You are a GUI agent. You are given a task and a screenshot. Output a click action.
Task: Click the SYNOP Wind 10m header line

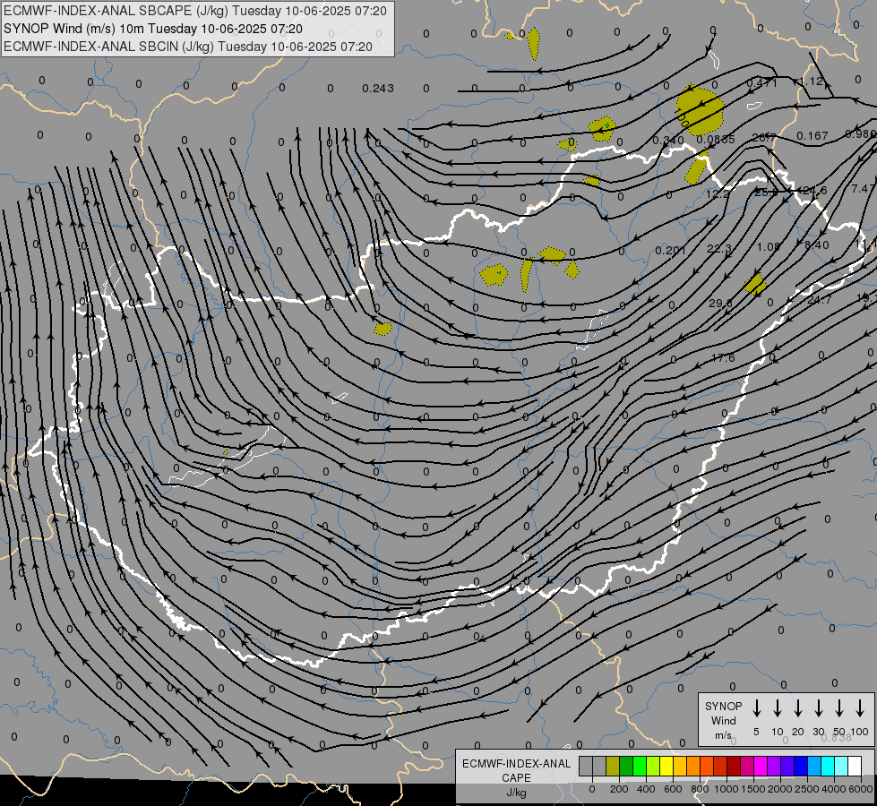(153, 29)
